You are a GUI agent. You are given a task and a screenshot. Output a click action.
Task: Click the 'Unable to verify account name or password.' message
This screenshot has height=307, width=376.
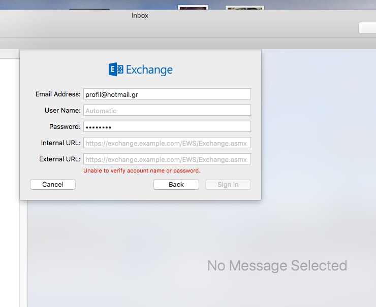(142, 170)
